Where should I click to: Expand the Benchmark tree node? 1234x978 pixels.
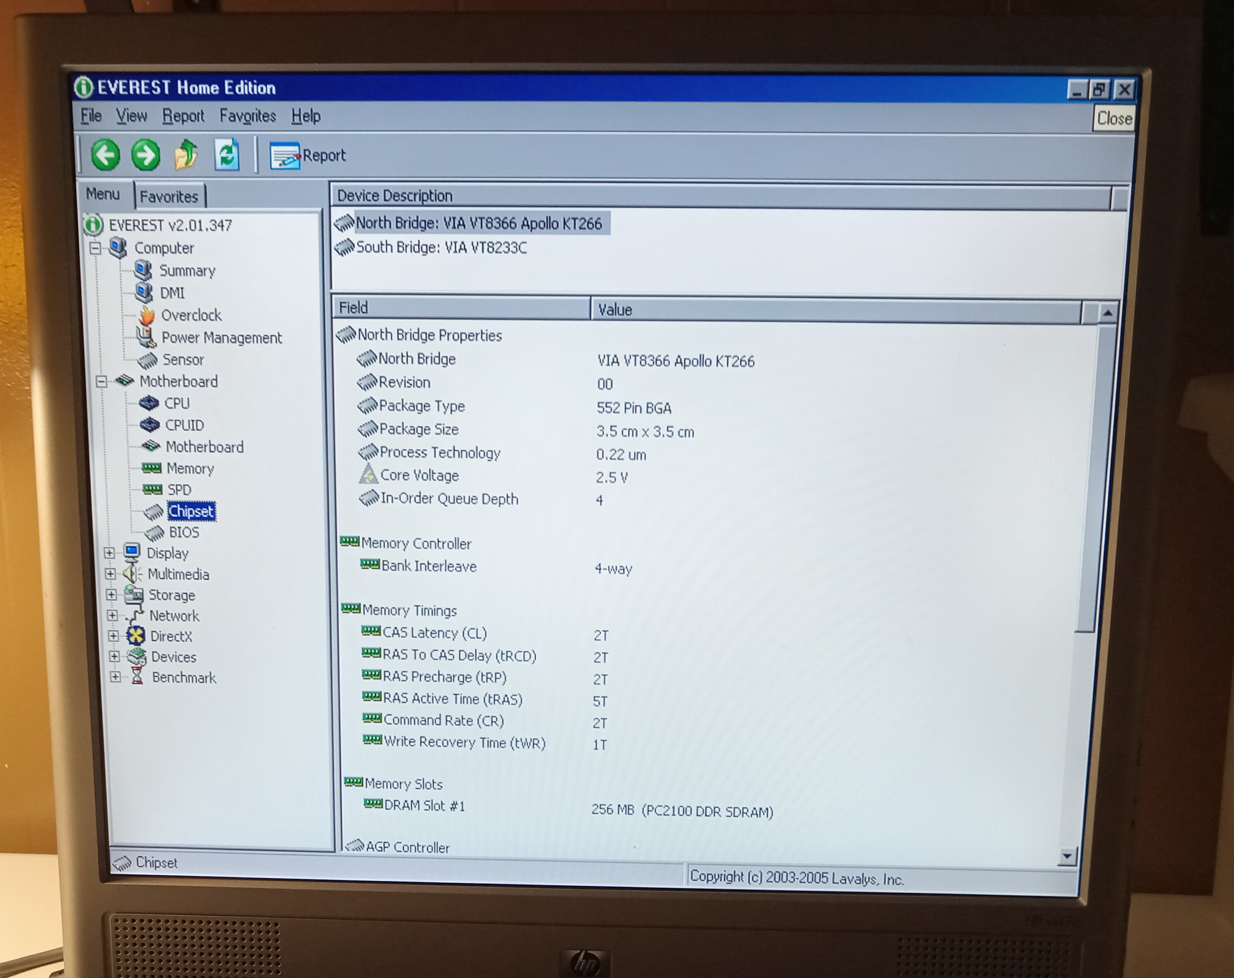(x=115, y=677)
